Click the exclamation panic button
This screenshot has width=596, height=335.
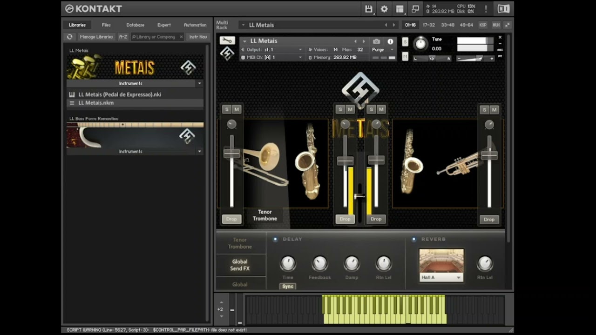pyautogui.click(x=486, y=9)
